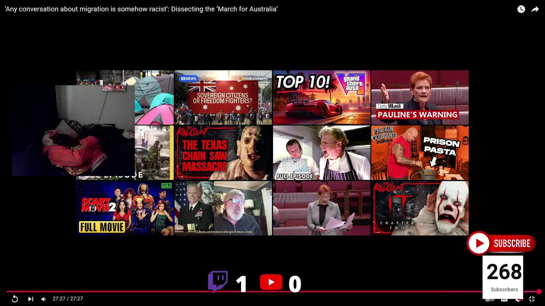The image size is (545, 306).
Task: Mute the video volume
Action: point(43,299)
